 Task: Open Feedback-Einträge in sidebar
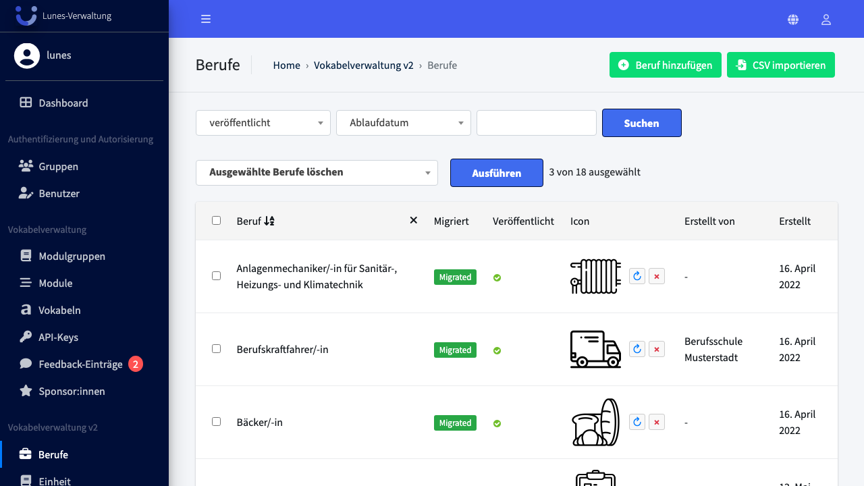point(81,364)
